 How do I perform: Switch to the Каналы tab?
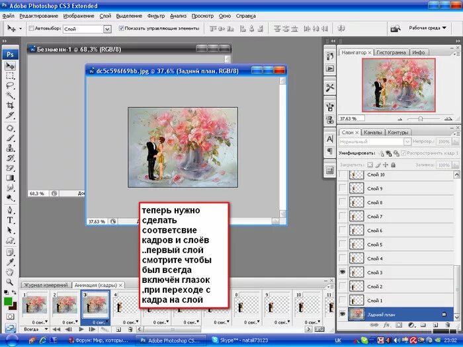click(x=372, y=132)
